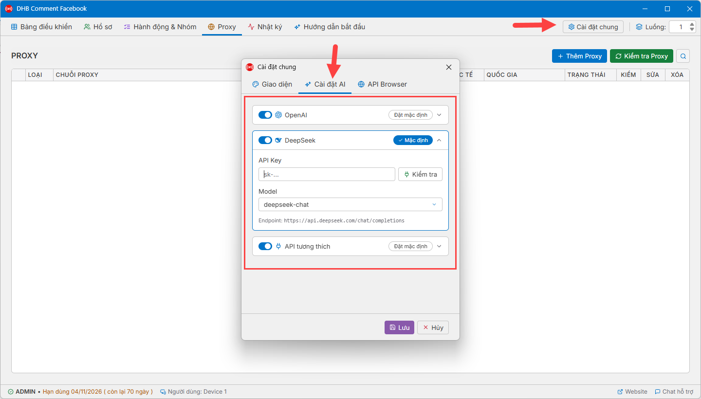
Task: Decrease Luồng value with down arrow
Action: [x=692, y=30]
